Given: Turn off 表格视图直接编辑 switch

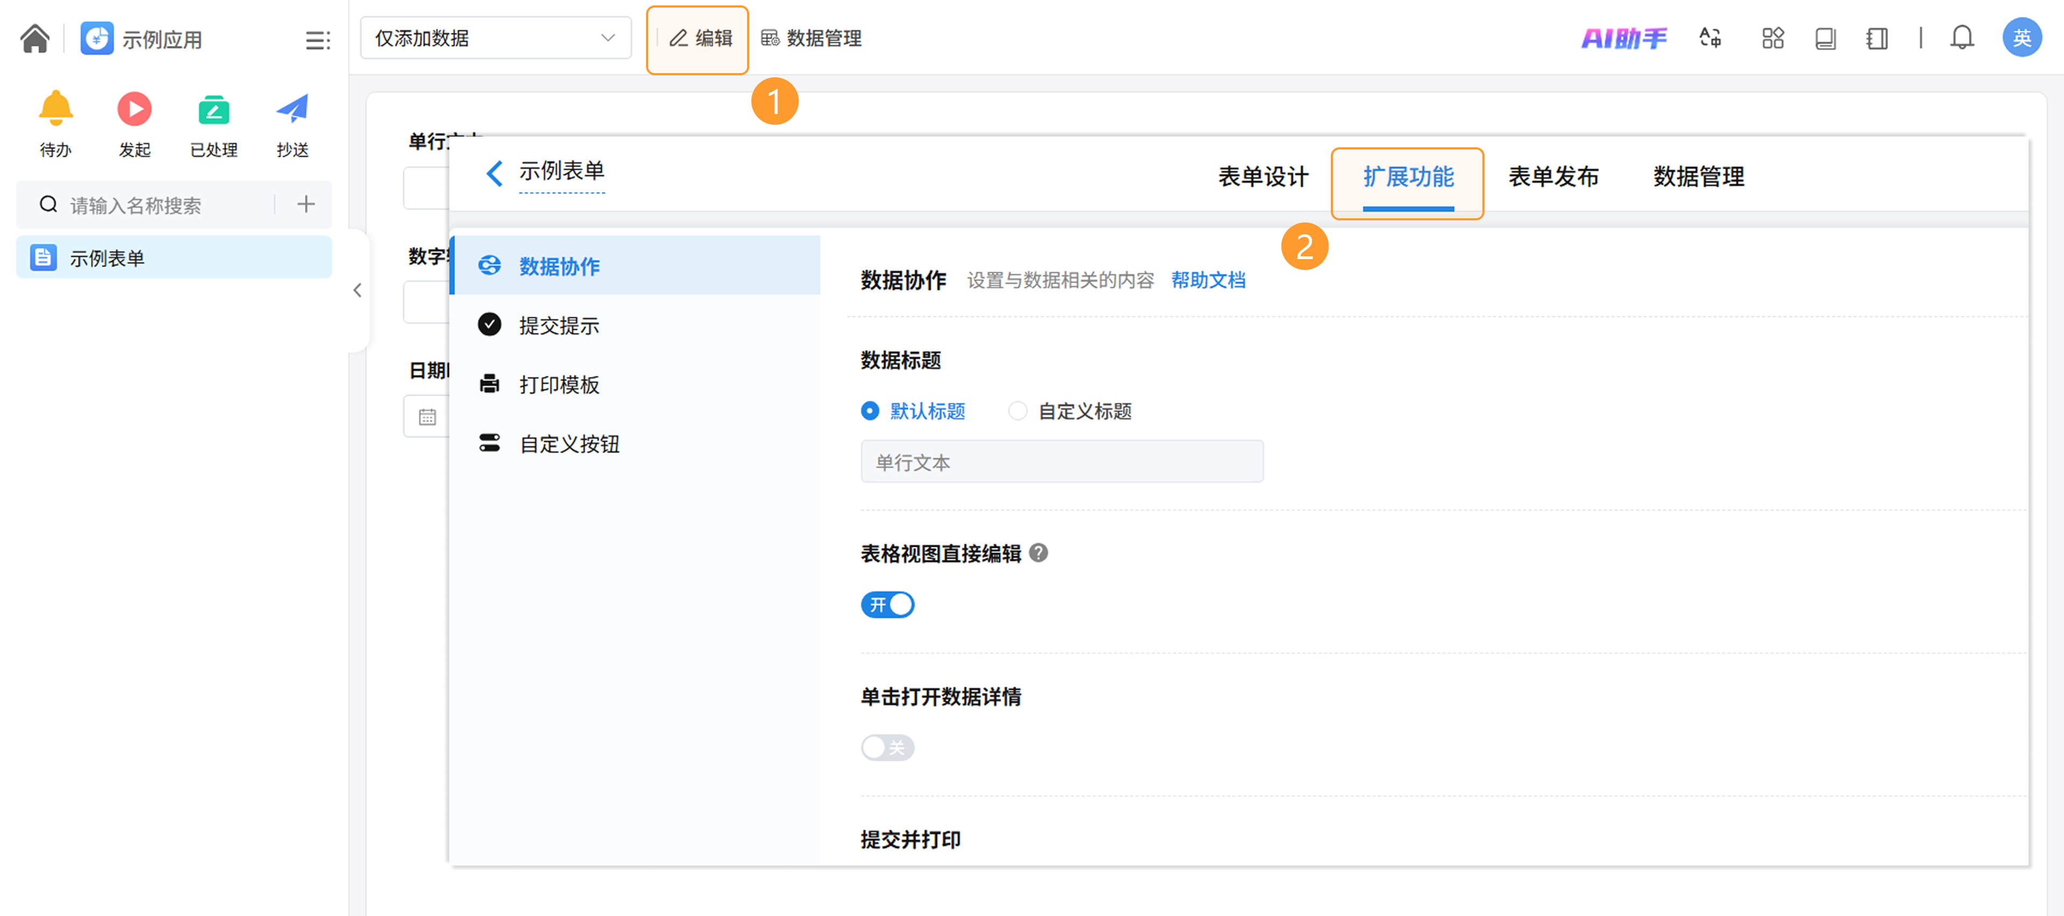Looking at the screenshot, I should click(x=887, y=604).
